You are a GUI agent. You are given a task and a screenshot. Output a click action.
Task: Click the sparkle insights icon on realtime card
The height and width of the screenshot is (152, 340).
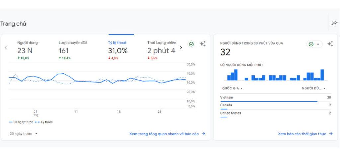tap(330, 44)
